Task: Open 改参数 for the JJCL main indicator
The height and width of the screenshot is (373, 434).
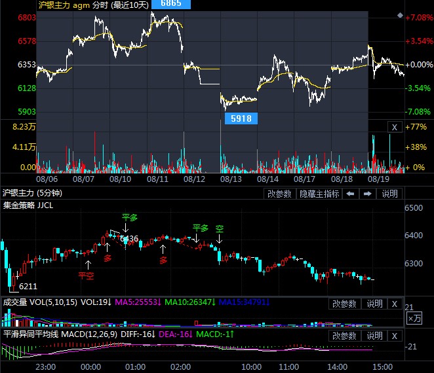Action: pos(279,194)
